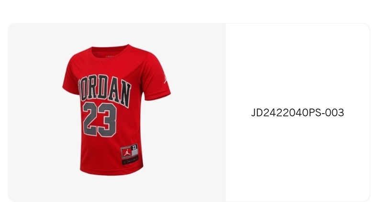378x202 pixels.
Task: Click the jersey's left sleeve
Action: (70, 77)
